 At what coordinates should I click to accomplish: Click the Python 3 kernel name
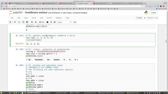[151, 18]
